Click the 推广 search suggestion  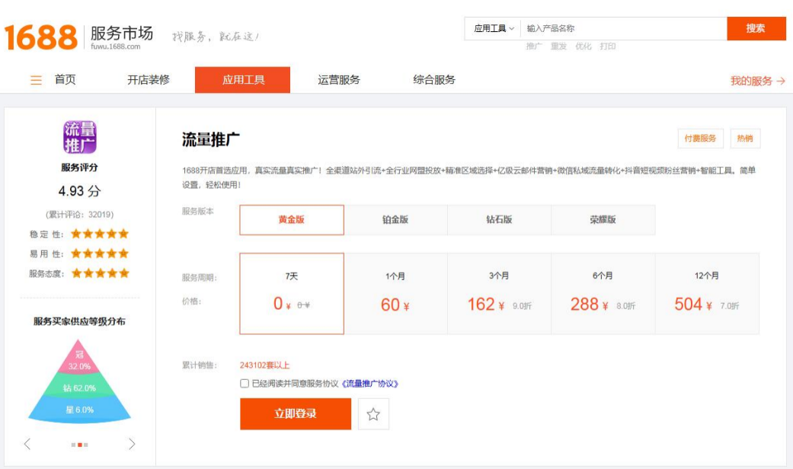[533, 46]
